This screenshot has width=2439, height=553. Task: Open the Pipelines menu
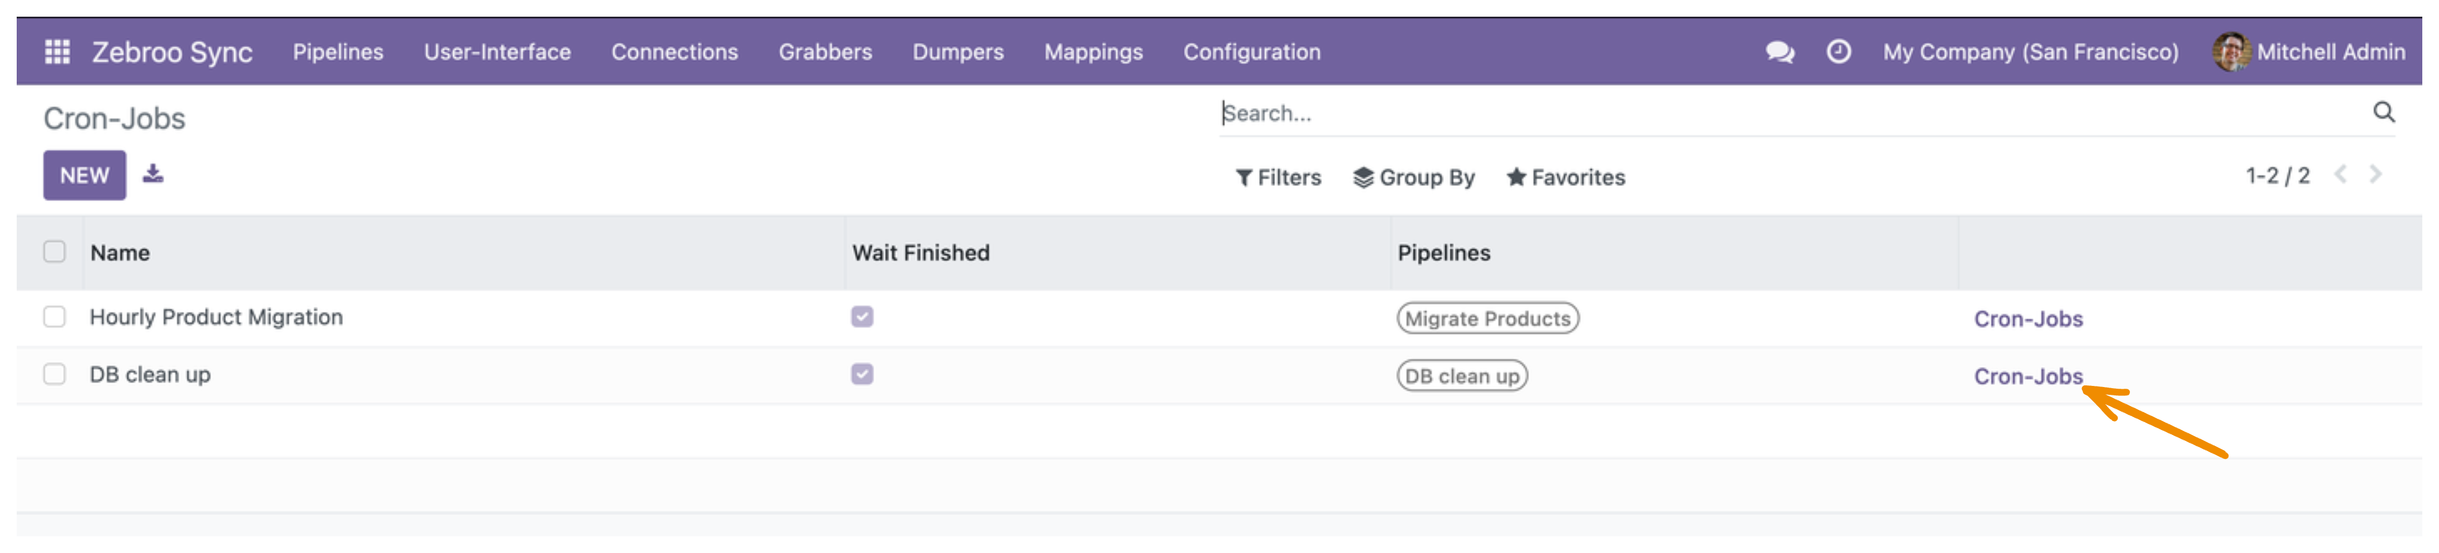point(338,52)
